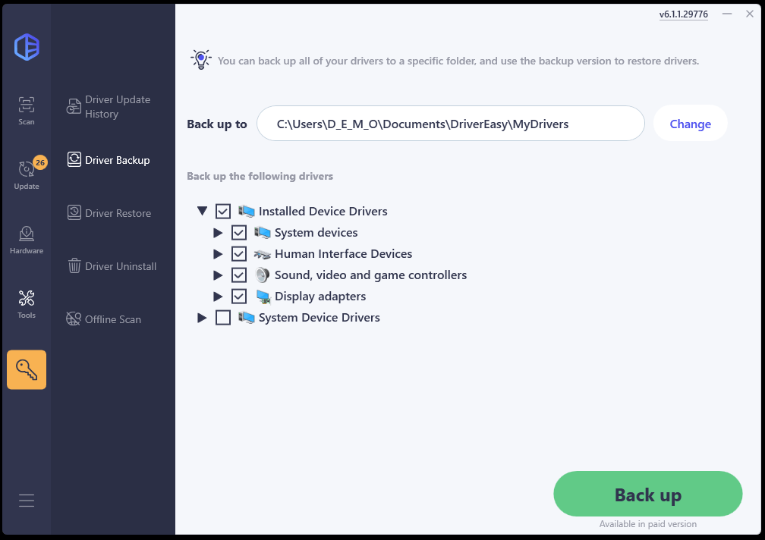Click the Driver Backup icon

click(x=74, y=159)
